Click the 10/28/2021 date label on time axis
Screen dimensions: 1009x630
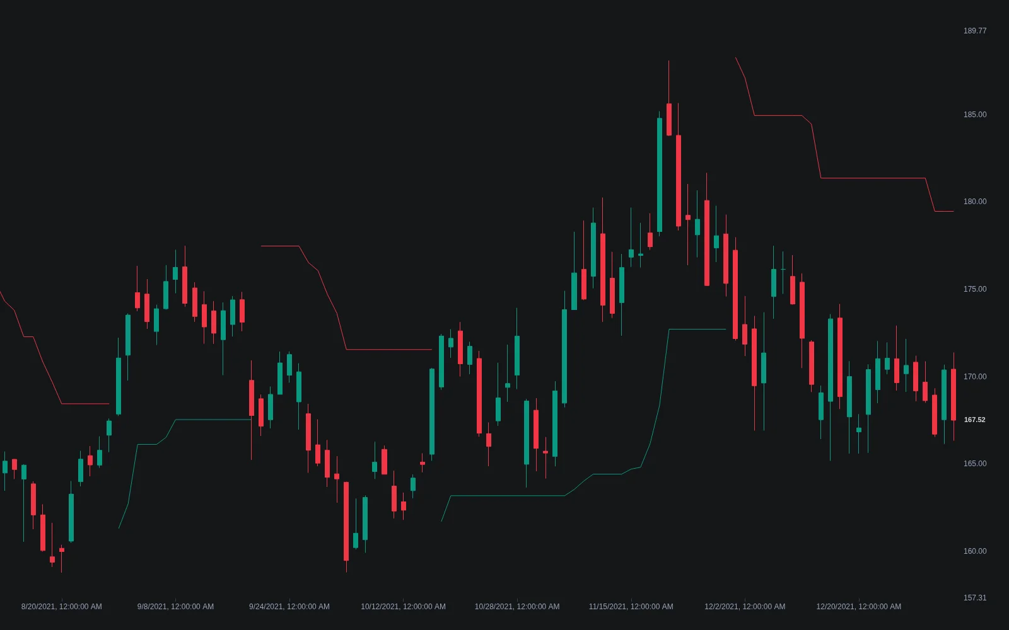tap(517, 607)
